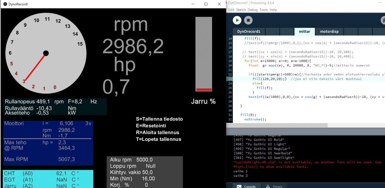Click the Jarru % brake bar
The image size is (385, 188).
(x=204, y=54)
